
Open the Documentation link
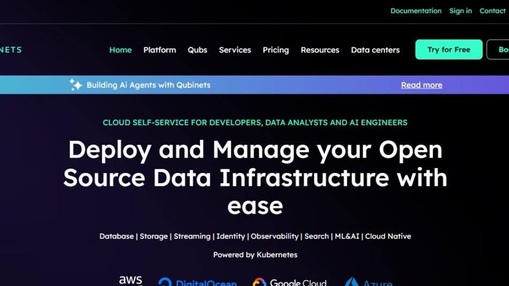click(416, 11)
